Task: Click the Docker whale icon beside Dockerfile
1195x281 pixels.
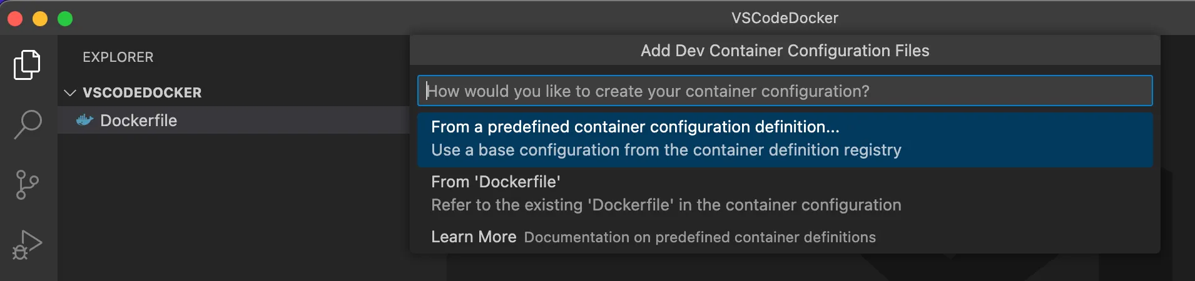Action: [x=84, y=120]
